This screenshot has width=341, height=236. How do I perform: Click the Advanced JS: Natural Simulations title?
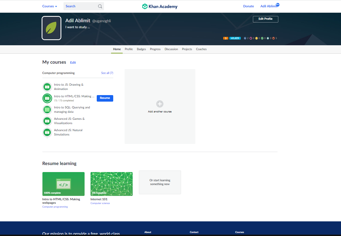click(x=68, y=132)
